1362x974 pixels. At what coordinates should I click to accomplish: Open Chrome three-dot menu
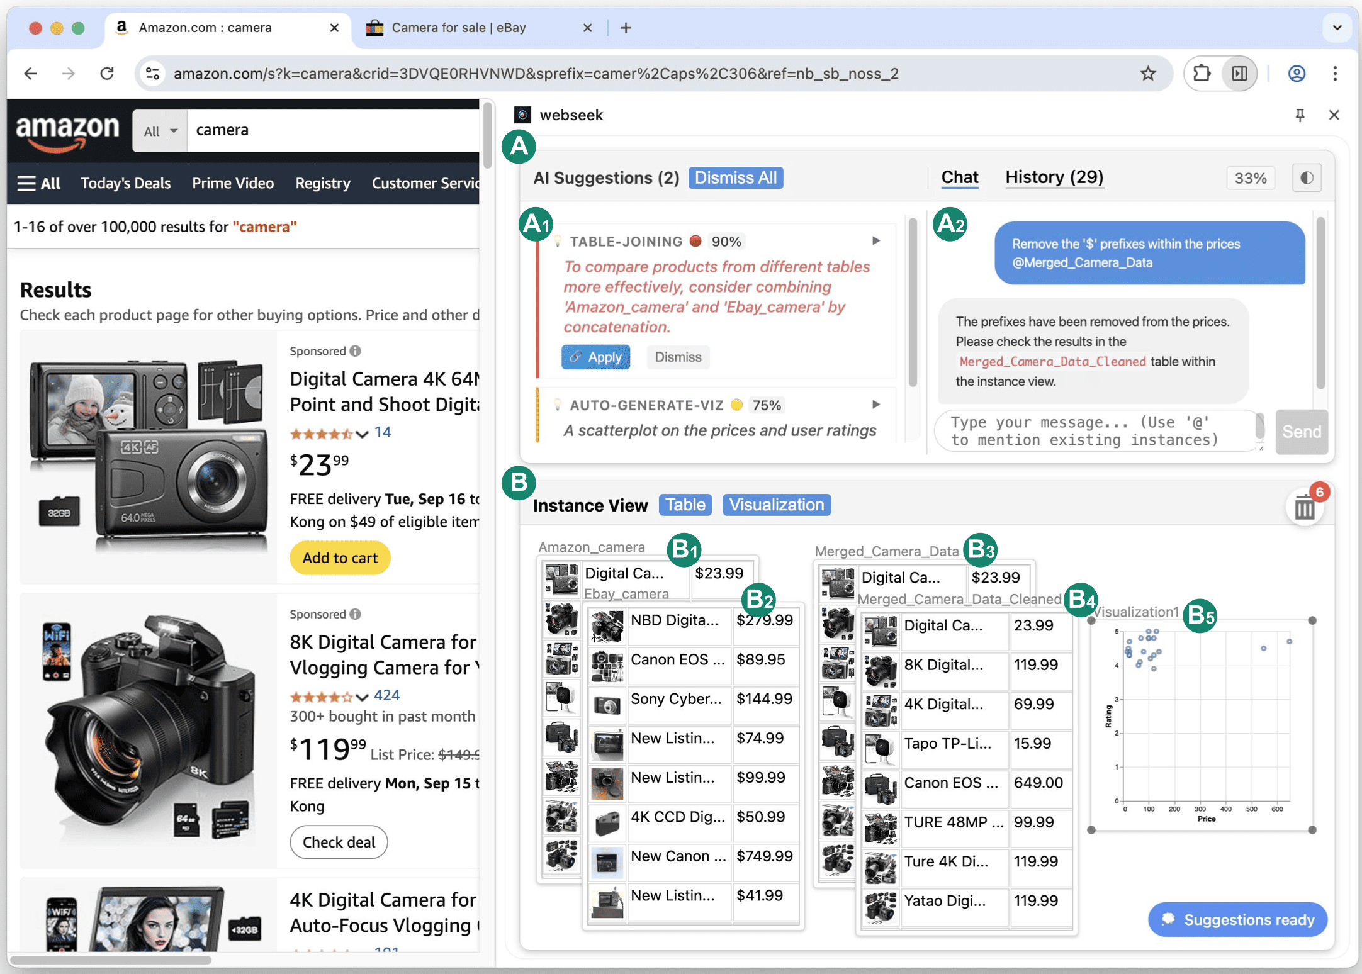coord(1335,74)
